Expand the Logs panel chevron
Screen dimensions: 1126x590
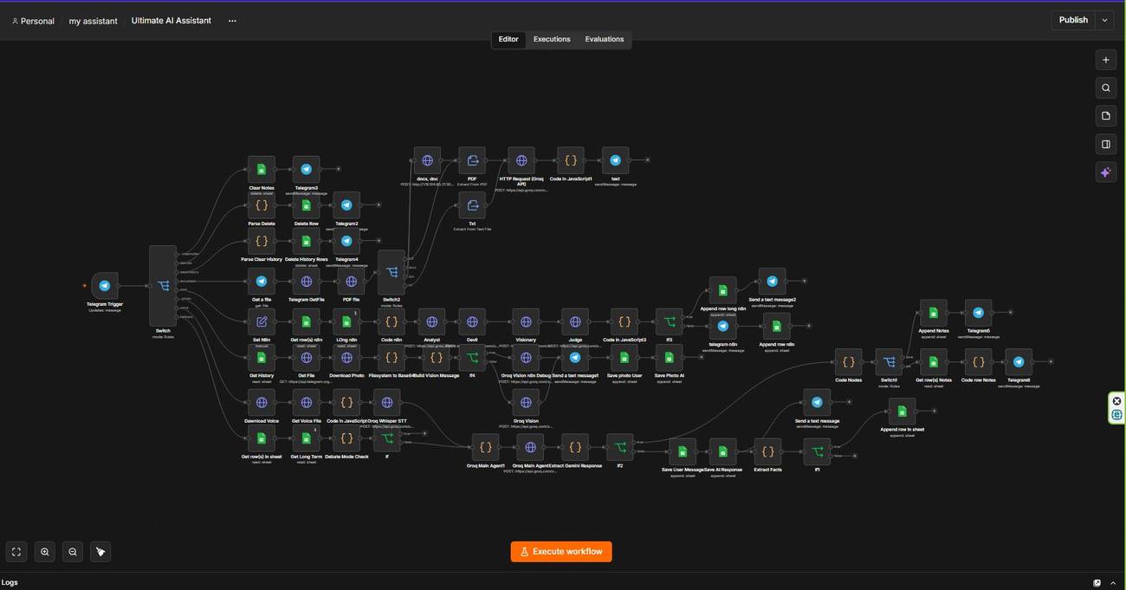[x=1113, y=583]
